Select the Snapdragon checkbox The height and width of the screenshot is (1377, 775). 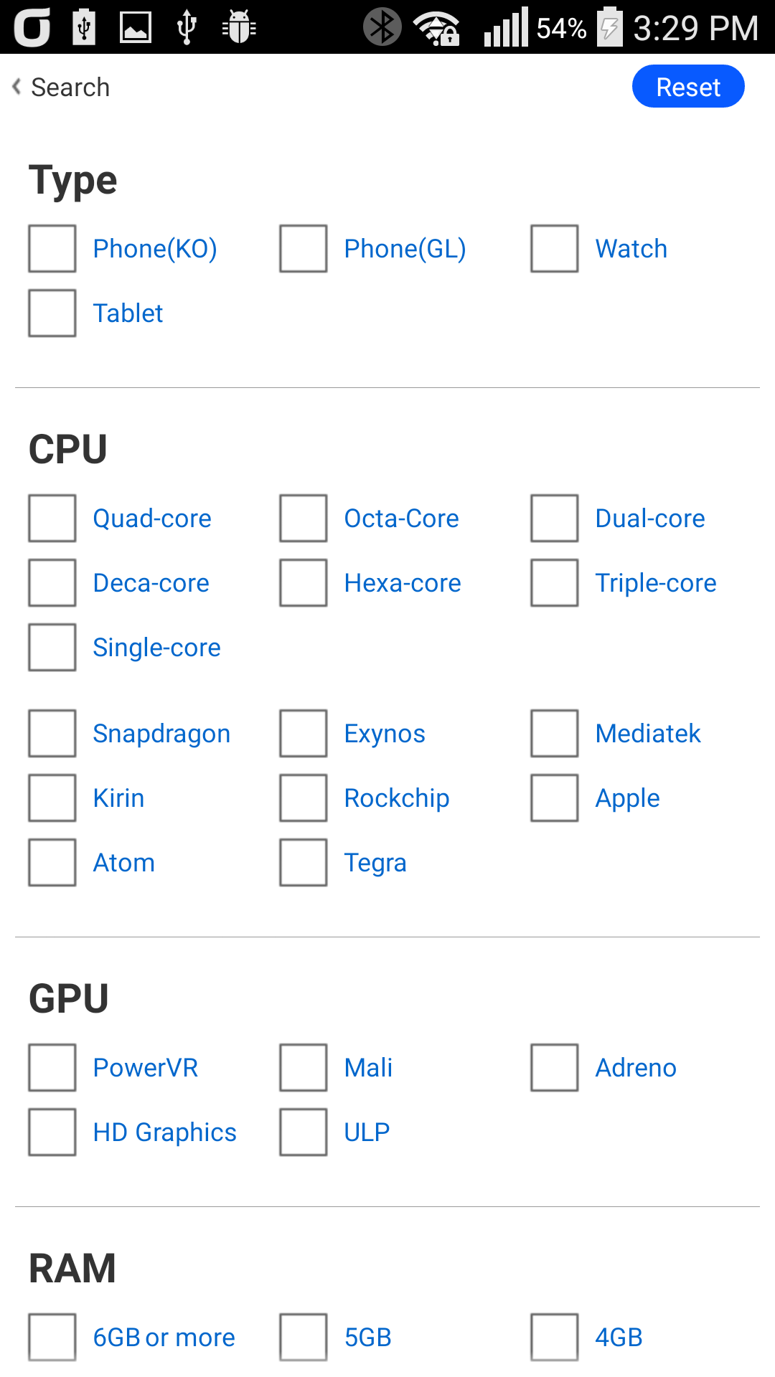tap(52, 734)
